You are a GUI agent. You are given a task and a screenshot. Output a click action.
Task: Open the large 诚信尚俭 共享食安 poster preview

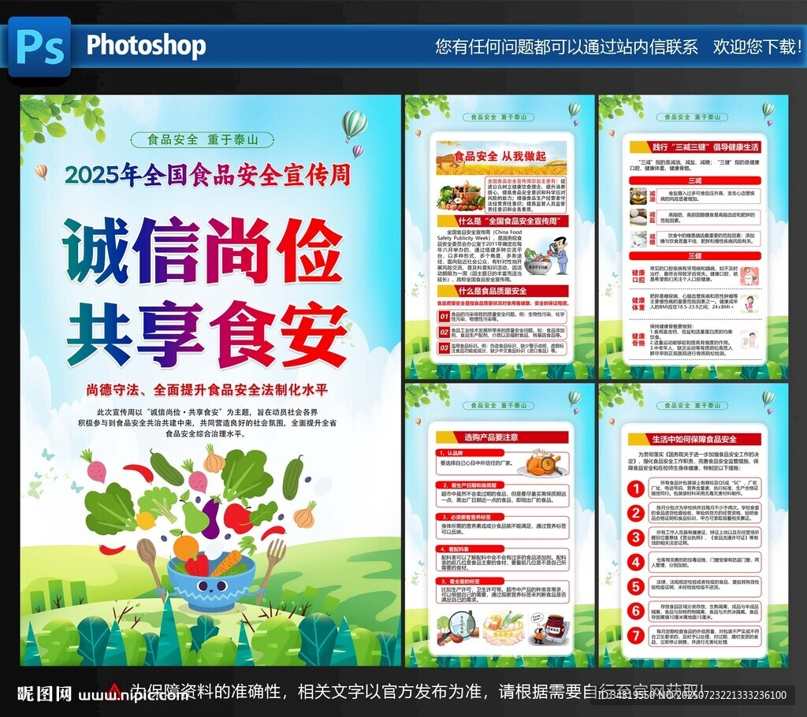click(x=210, y=381)
